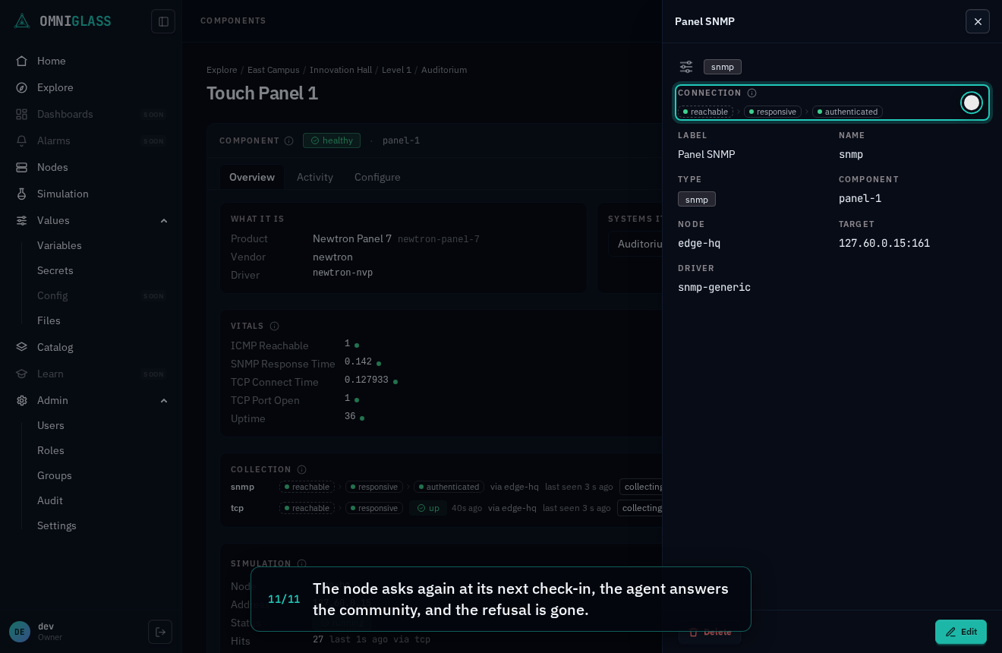1002x653 pixels.
Task: Click the Vitals info icon
Action: tap(274, 326)
